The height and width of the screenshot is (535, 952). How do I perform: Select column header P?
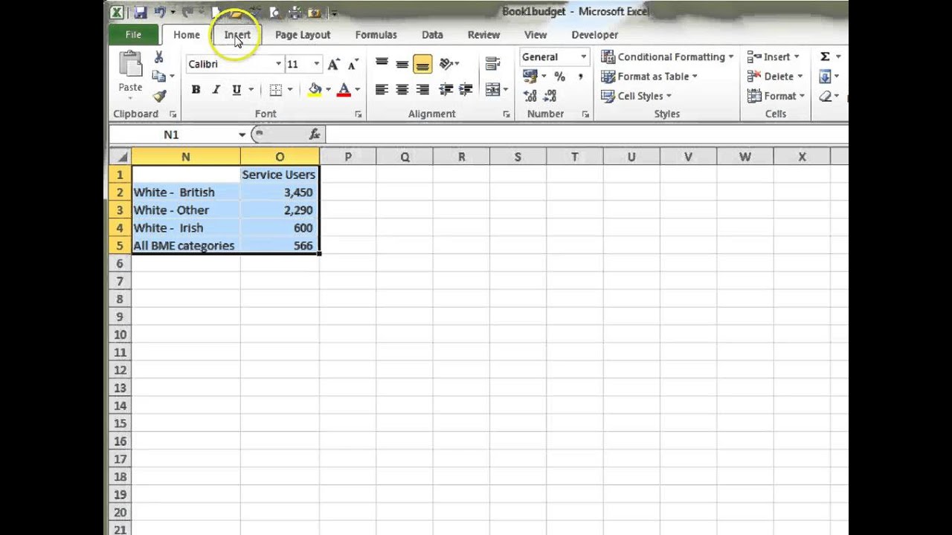[x=347, y=157]
